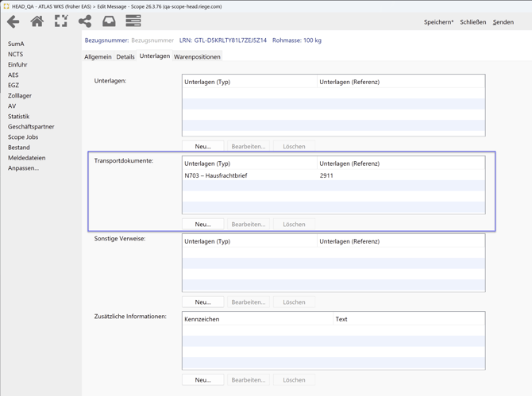
Task: Toggle fullscreen with the expand icon
Action: [61, 21]
